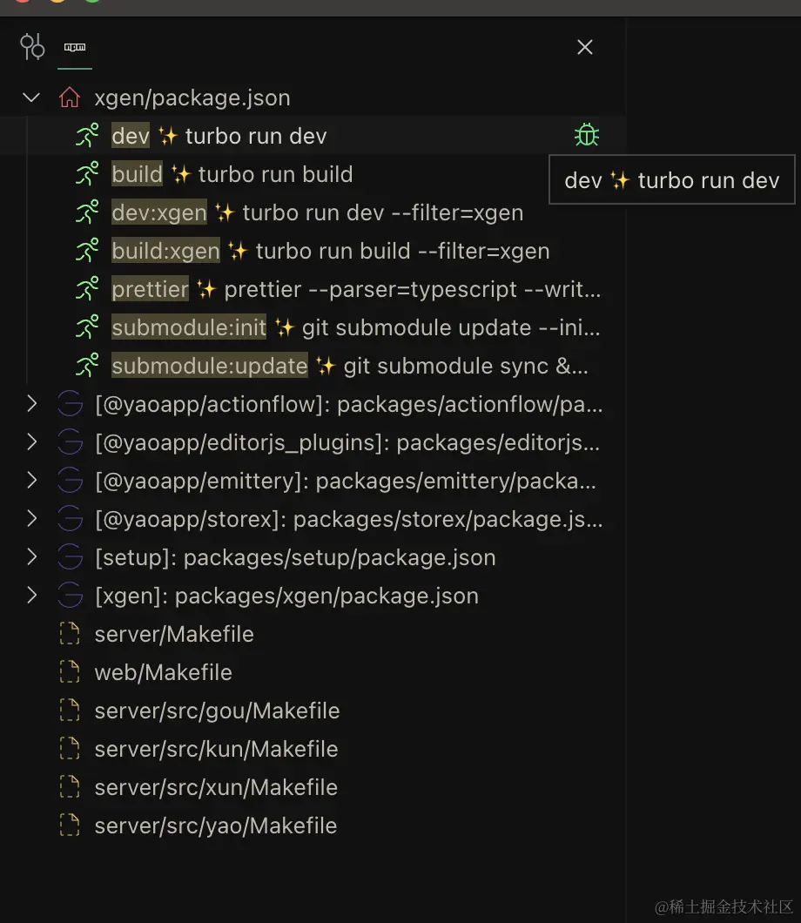Expand the @yaoapp/storex package node
The width and height of the screenshot is (801, 923).
[32, 519]
